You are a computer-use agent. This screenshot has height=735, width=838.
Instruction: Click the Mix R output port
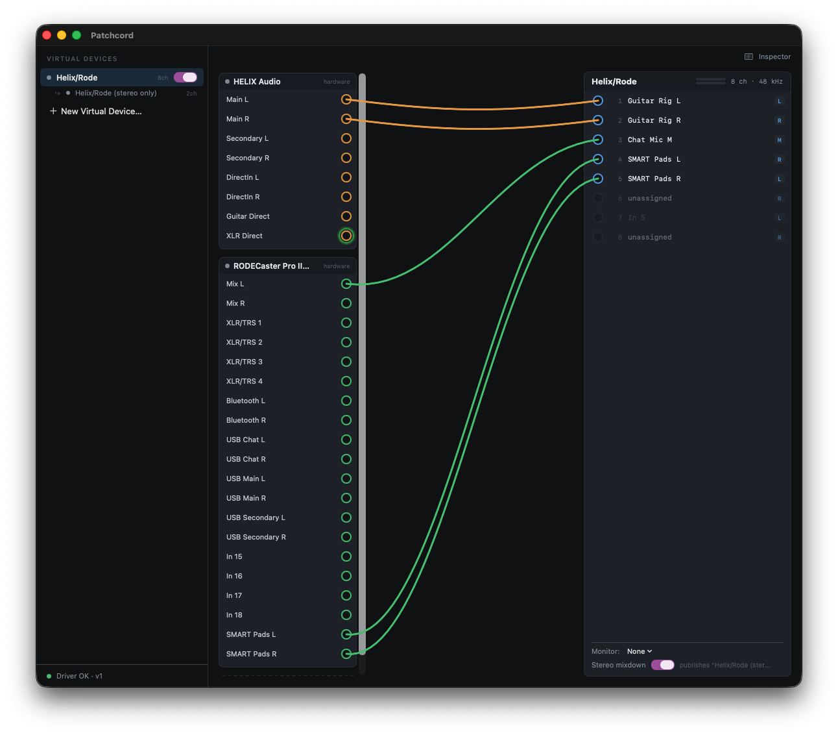pos(346,303)
